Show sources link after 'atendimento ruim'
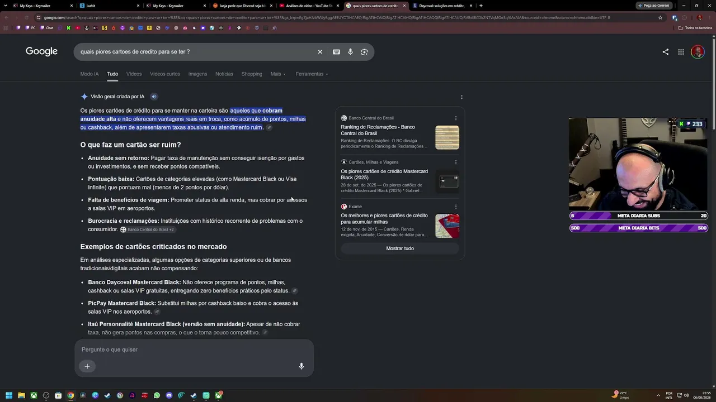The width and height of the screenshot is (716, 402). [x=269, y=128]
